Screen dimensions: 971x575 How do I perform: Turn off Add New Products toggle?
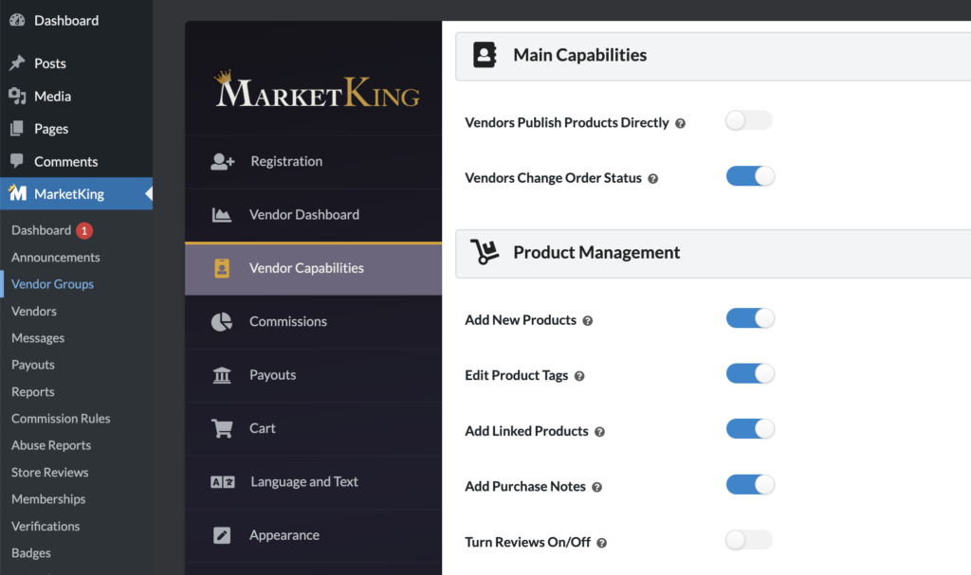(749, 318)
